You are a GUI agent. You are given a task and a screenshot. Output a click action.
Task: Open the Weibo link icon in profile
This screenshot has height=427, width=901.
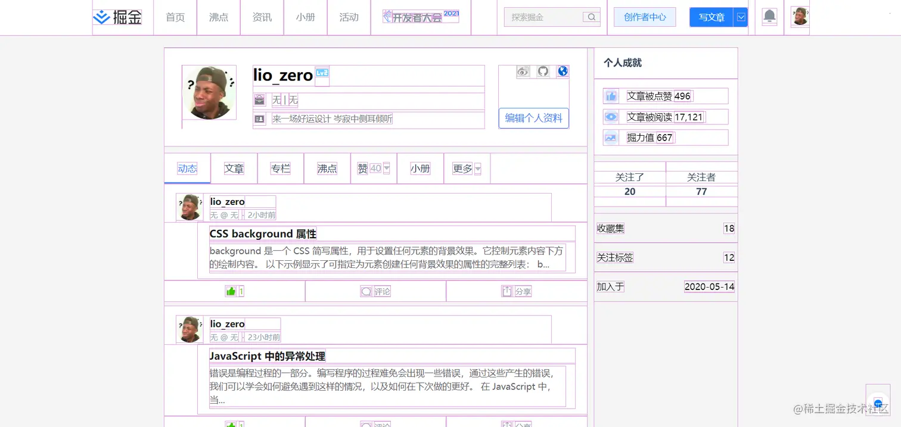coord(523,71)
